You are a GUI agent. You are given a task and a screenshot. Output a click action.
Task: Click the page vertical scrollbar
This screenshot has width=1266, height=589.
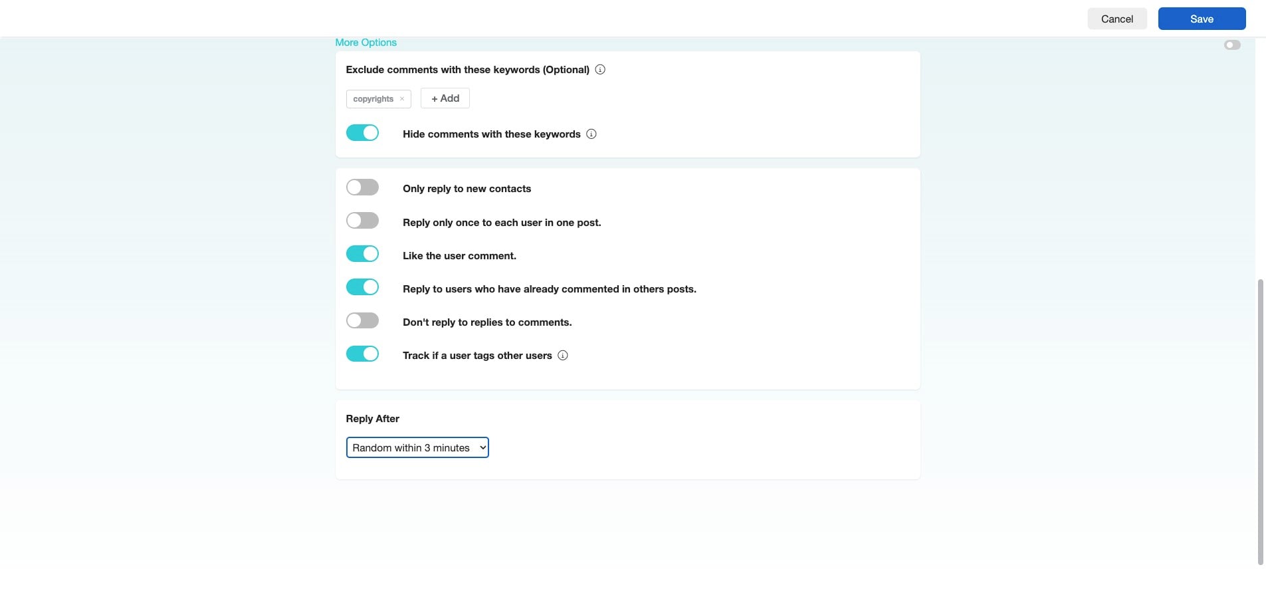pyautogui.click(x=1260, y=422)
